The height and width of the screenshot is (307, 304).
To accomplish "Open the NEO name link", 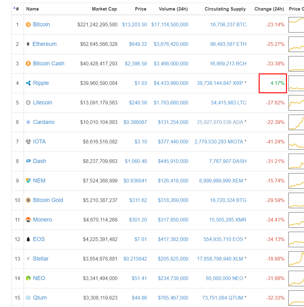I will tap(39, 278).
